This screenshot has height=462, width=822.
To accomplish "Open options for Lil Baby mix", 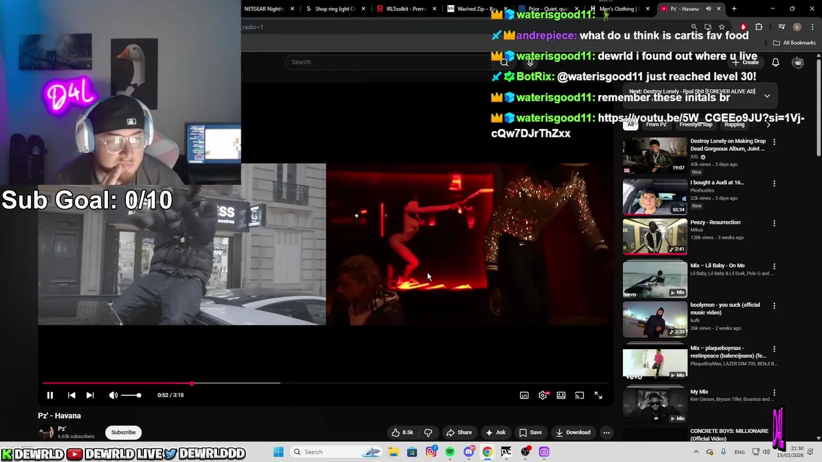I will 774,266.
